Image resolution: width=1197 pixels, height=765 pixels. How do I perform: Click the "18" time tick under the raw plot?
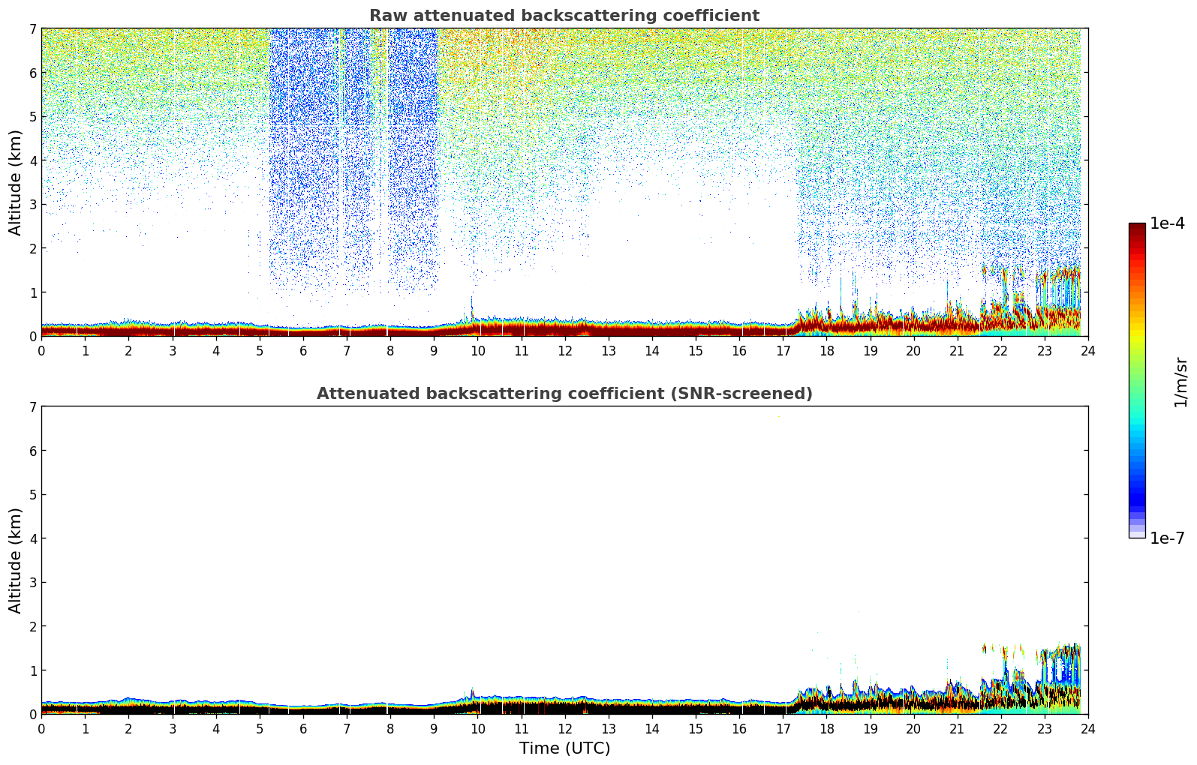(x=826, y=350)
